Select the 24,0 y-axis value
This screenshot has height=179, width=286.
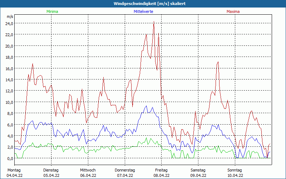coord(9,23)
